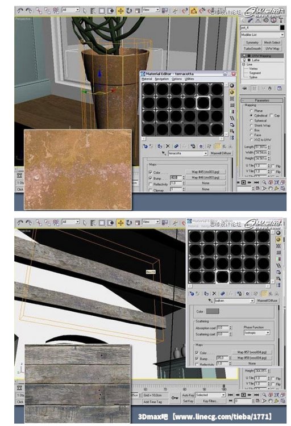
Task: Assign Material to Selection in terracotta editor
Action: click(x=160, y=146)
